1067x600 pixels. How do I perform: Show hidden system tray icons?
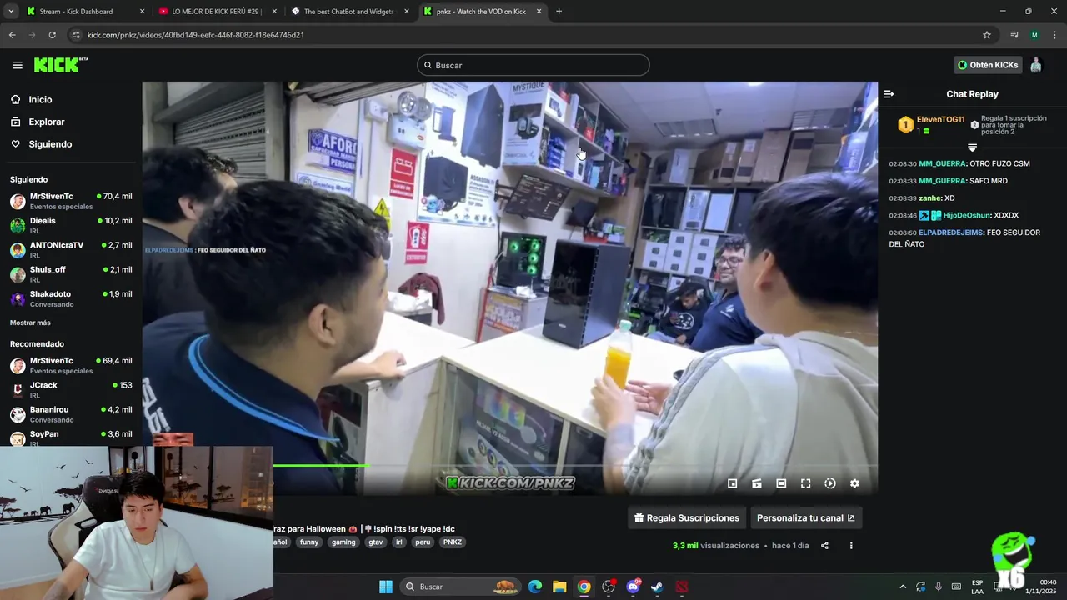point(903,587)
